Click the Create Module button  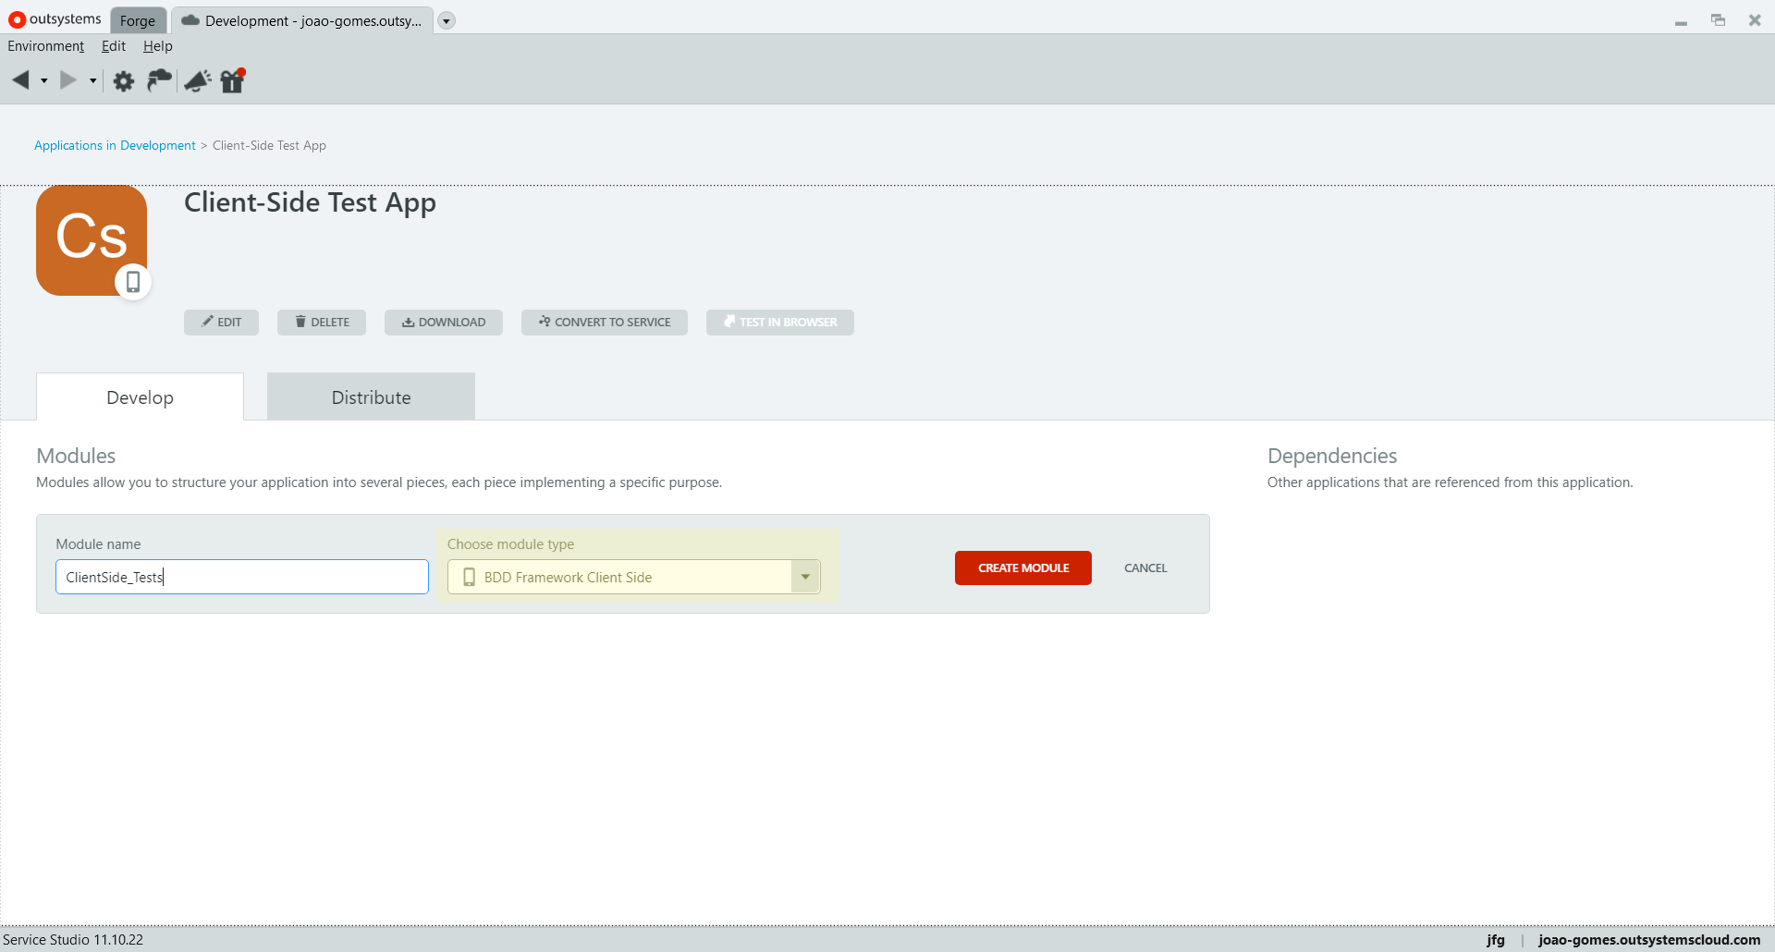coord(1022,568)
